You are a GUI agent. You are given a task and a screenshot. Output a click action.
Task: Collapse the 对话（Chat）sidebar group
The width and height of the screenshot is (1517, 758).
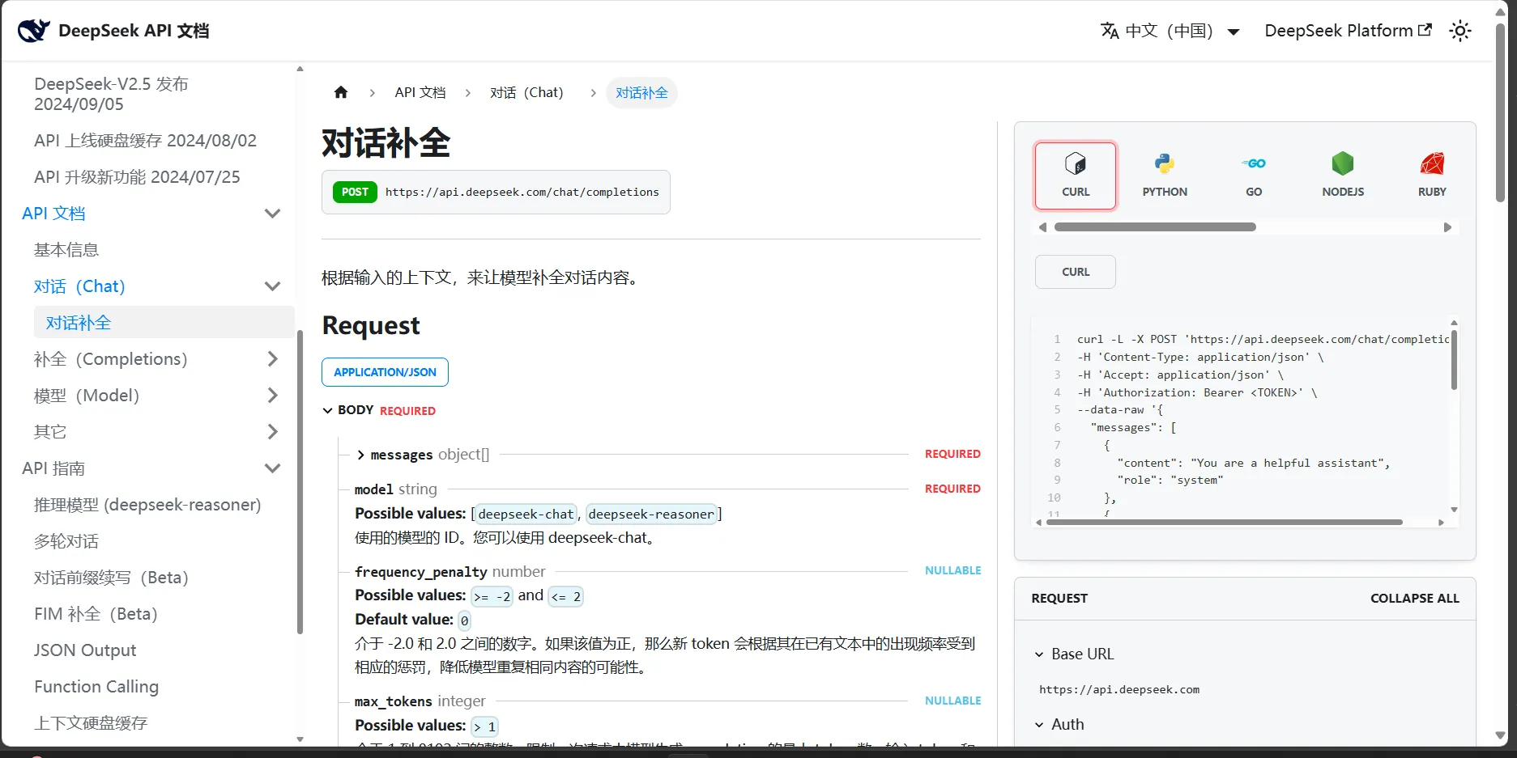[273, 286]
